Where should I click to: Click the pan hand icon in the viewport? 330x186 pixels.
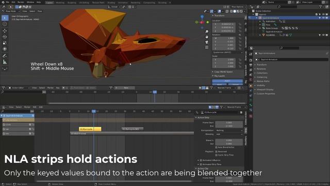point(207,37)
